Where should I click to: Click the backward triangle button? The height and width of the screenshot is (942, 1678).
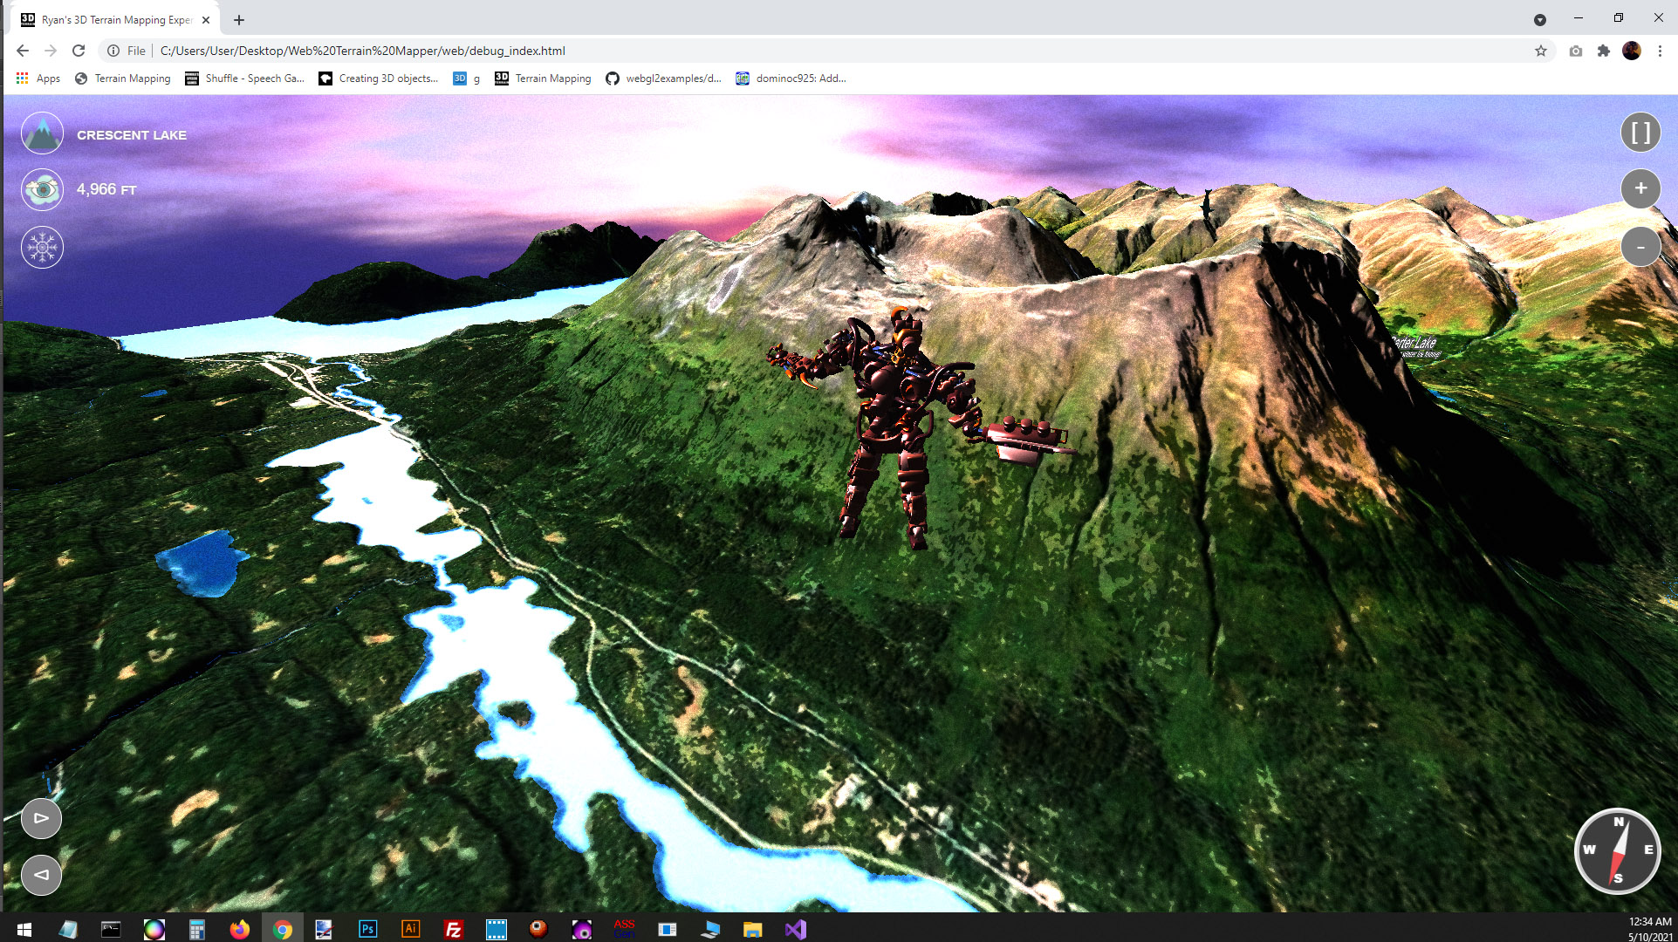click(41, 874)
